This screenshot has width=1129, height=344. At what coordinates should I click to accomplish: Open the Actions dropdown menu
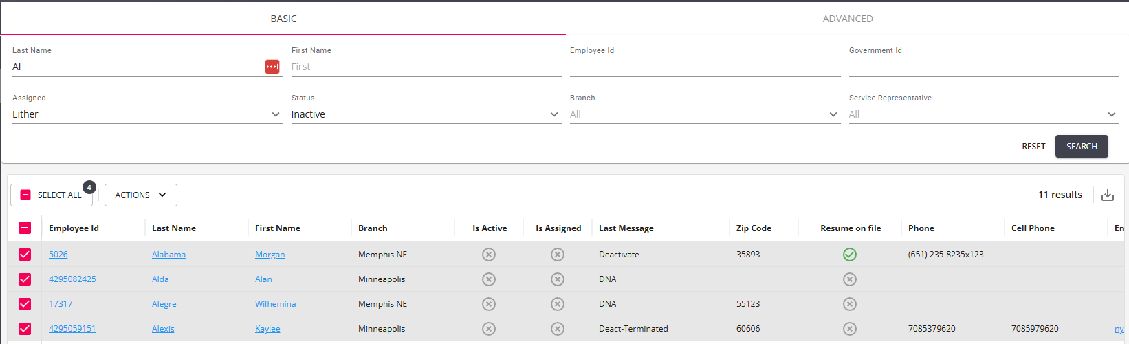[x=140, y=195]
